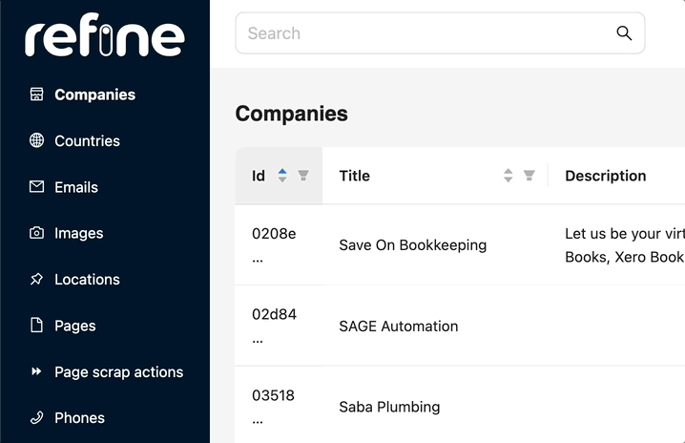Click the Images camera icon
The width and height of the screenshot is (685, 443).
click(36, 233)
